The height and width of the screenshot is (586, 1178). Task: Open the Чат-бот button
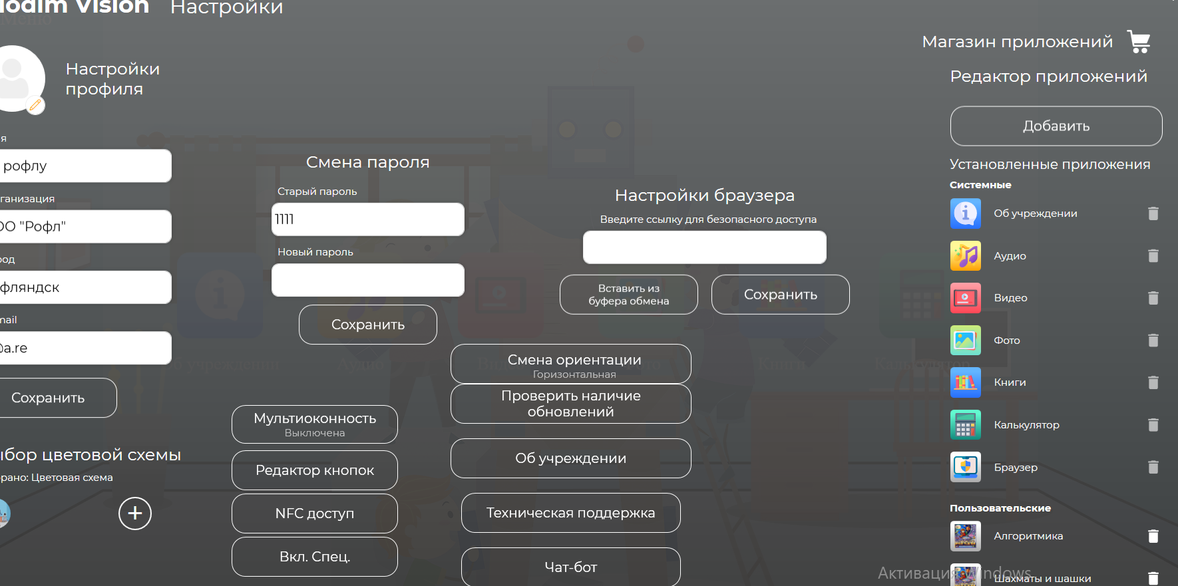pos(571,567)
